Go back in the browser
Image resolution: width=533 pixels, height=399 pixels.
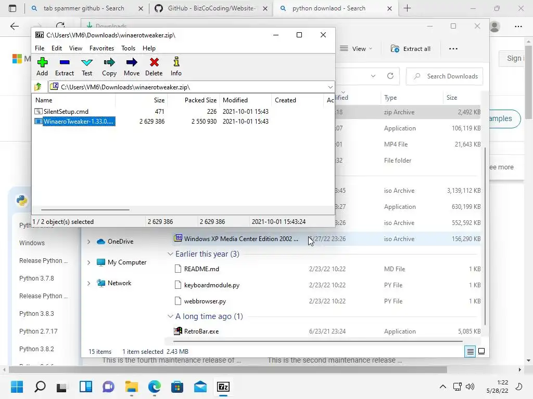point(14,26)
